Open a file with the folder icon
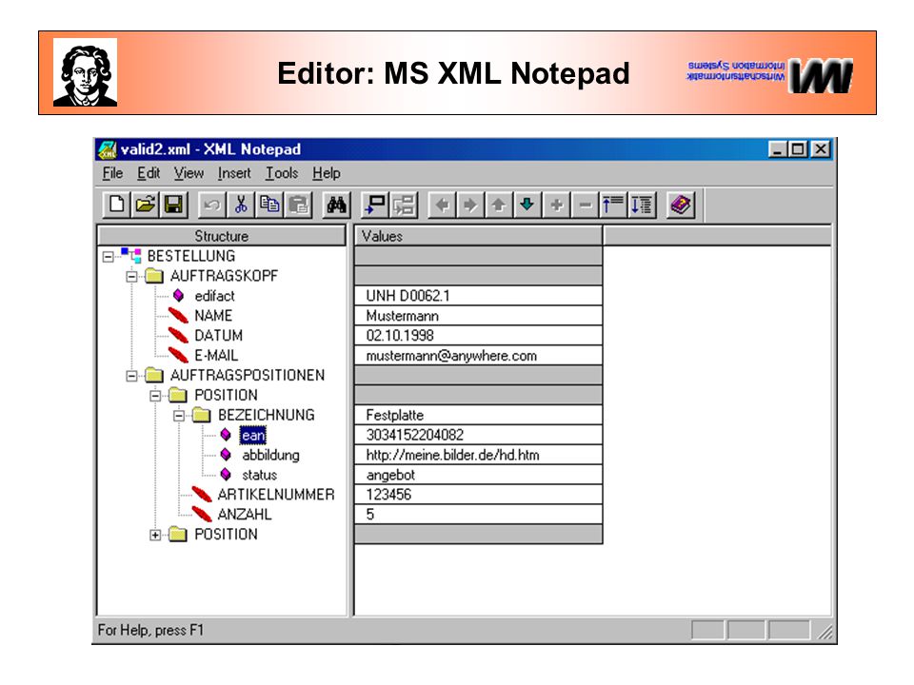 145,205
